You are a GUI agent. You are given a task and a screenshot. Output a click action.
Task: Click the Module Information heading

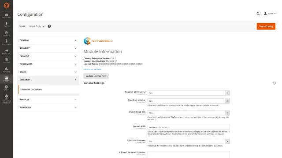pos(103,52)
